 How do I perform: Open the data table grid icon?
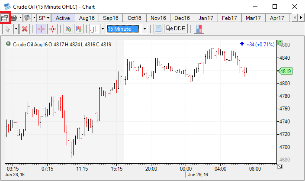(158, 29)
